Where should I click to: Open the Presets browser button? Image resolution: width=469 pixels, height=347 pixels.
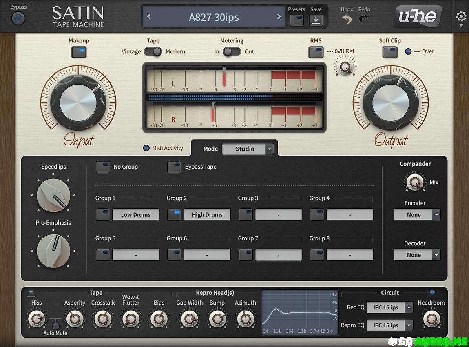tap(296, 20)
